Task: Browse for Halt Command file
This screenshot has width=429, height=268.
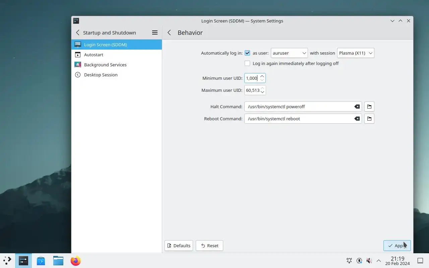Action: [369, 107]
